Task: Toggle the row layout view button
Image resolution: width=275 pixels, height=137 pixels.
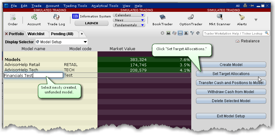Action: pyautogui.click(x=180, y=33)
